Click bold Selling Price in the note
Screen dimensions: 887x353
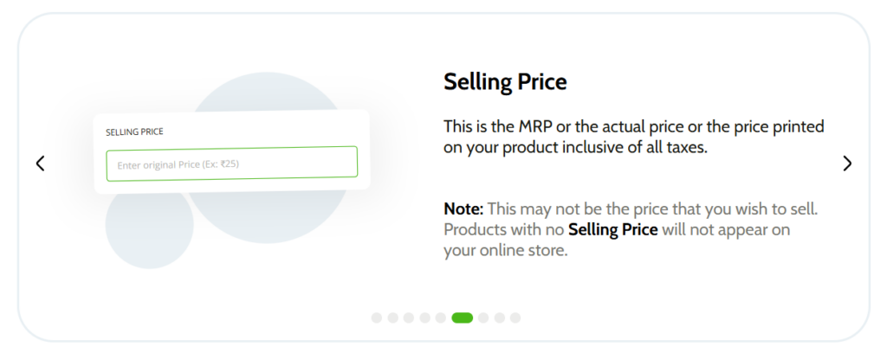pos(613,230)
